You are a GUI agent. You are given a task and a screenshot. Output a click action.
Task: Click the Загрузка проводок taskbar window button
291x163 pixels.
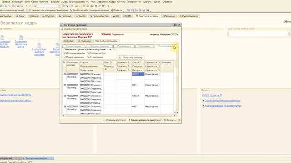click(38, 158)
